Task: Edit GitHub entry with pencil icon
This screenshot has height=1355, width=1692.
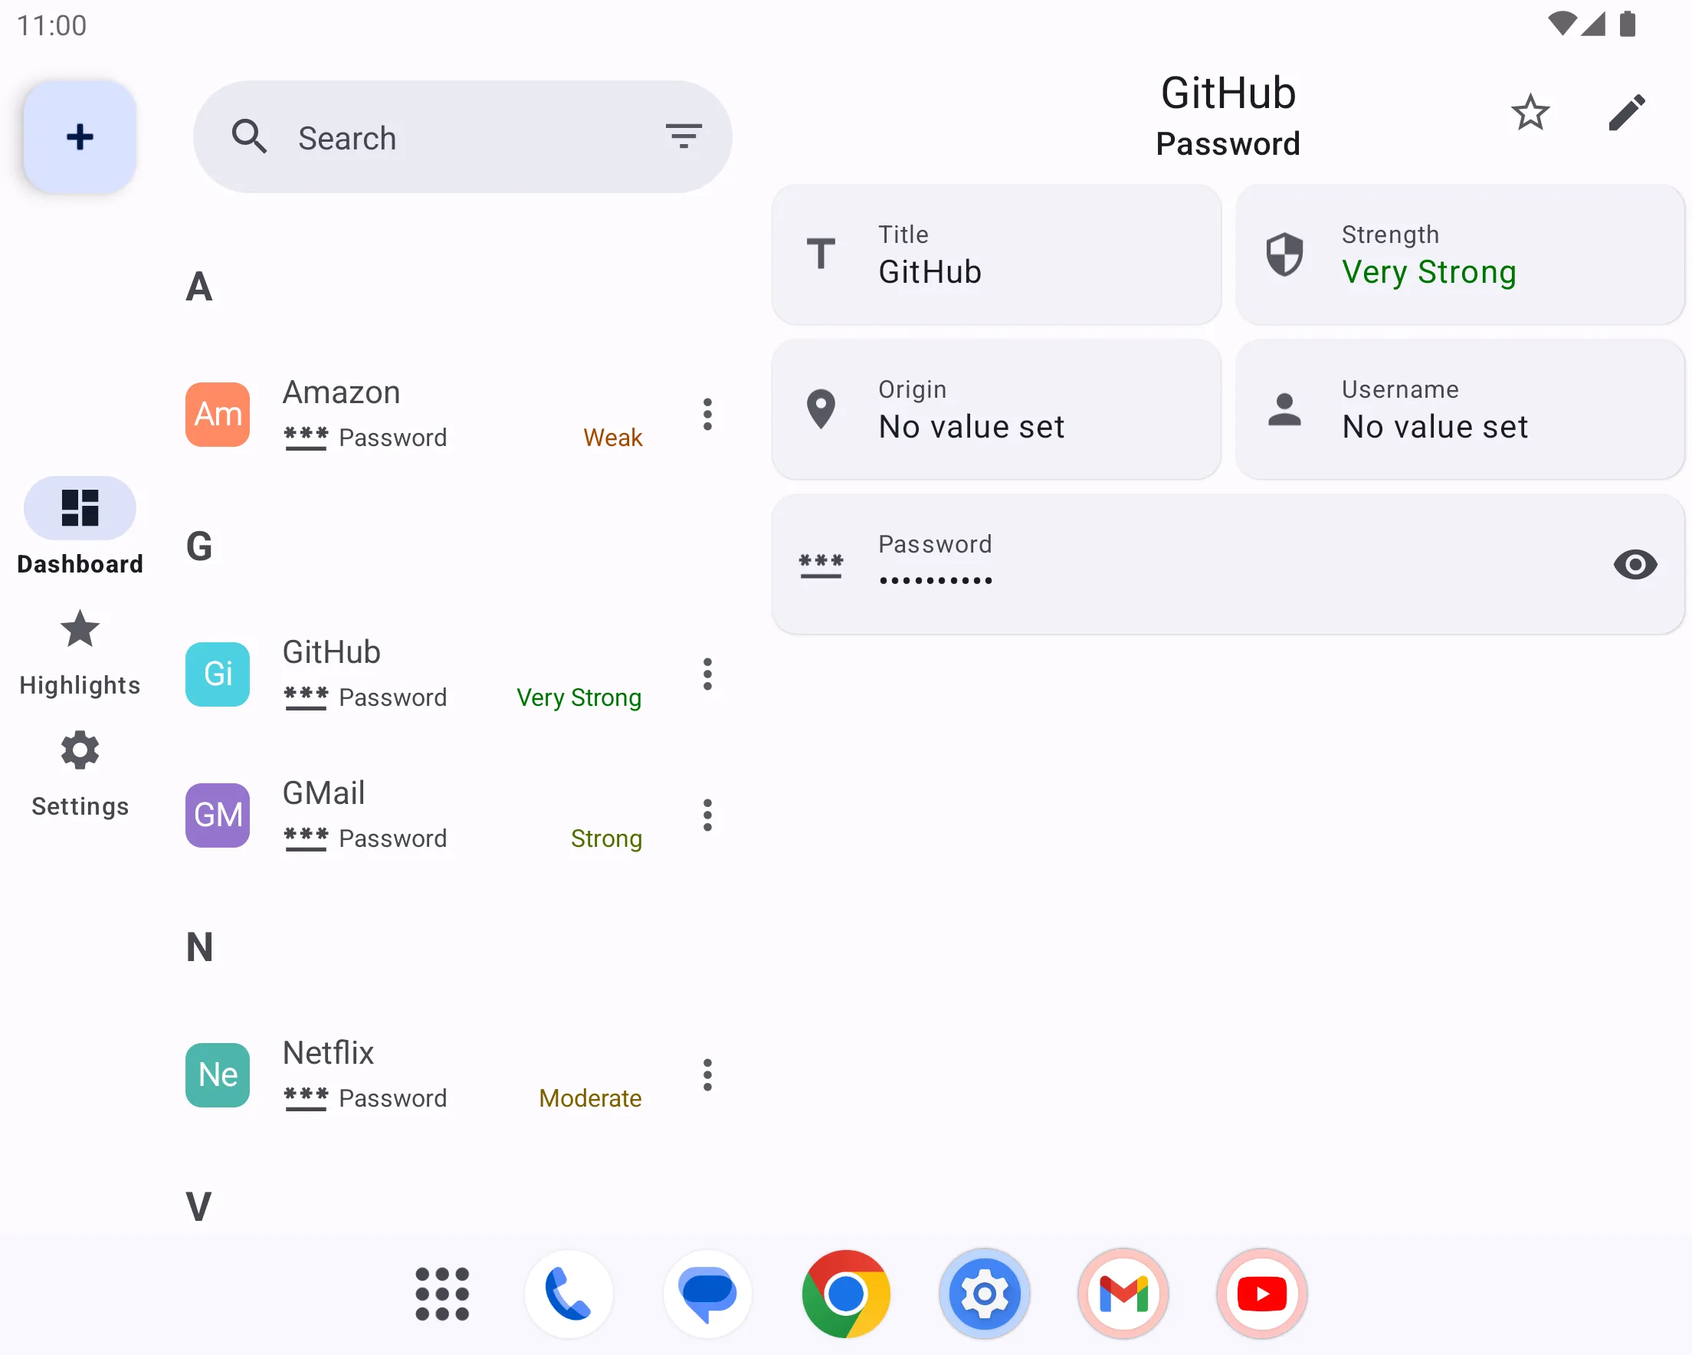Action: (x=1627, y=112)
